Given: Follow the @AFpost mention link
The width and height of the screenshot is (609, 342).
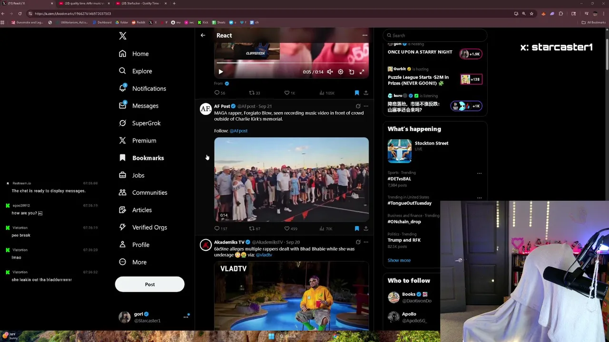Looking at the screenshot, I should coord(238,131).
